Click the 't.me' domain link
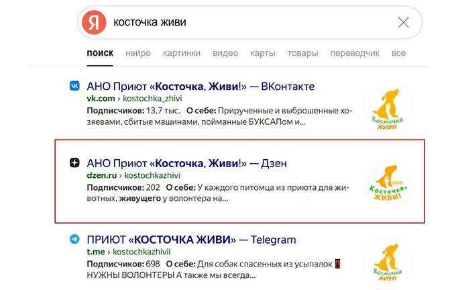Image resolution: width=456 pixels, height=290 pixels. tap(96, 252)
